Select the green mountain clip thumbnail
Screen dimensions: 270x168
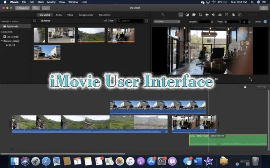(91, 35)
